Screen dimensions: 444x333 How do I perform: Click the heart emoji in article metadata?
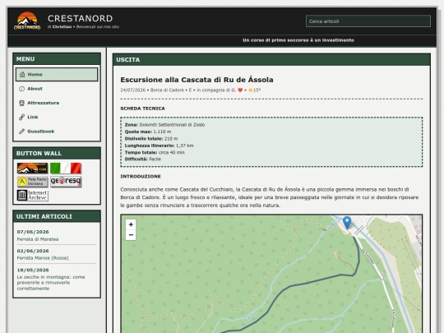(240, 90)
